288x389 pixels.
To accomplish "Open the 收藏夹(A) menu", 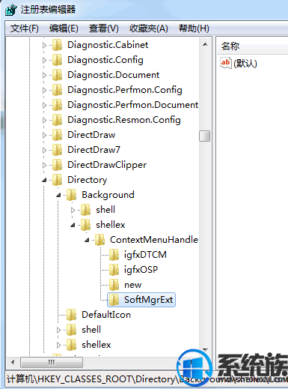I will click(x=149, y=28).
